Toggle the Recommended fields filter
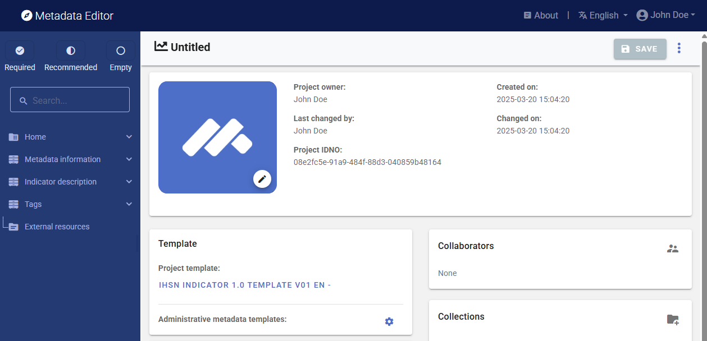The image size is (707, 341). pos(71,51)
